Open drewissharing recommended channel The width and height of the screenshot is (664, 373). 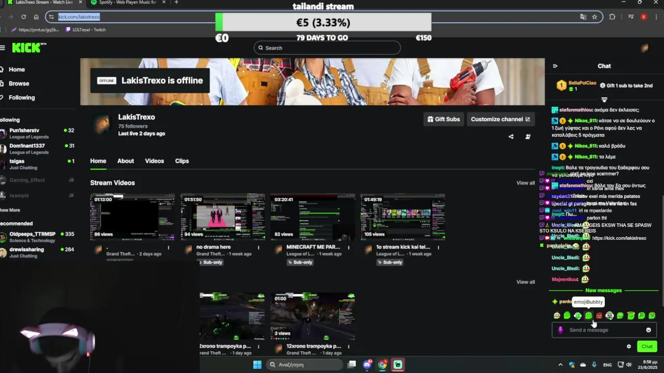[37, 252]
